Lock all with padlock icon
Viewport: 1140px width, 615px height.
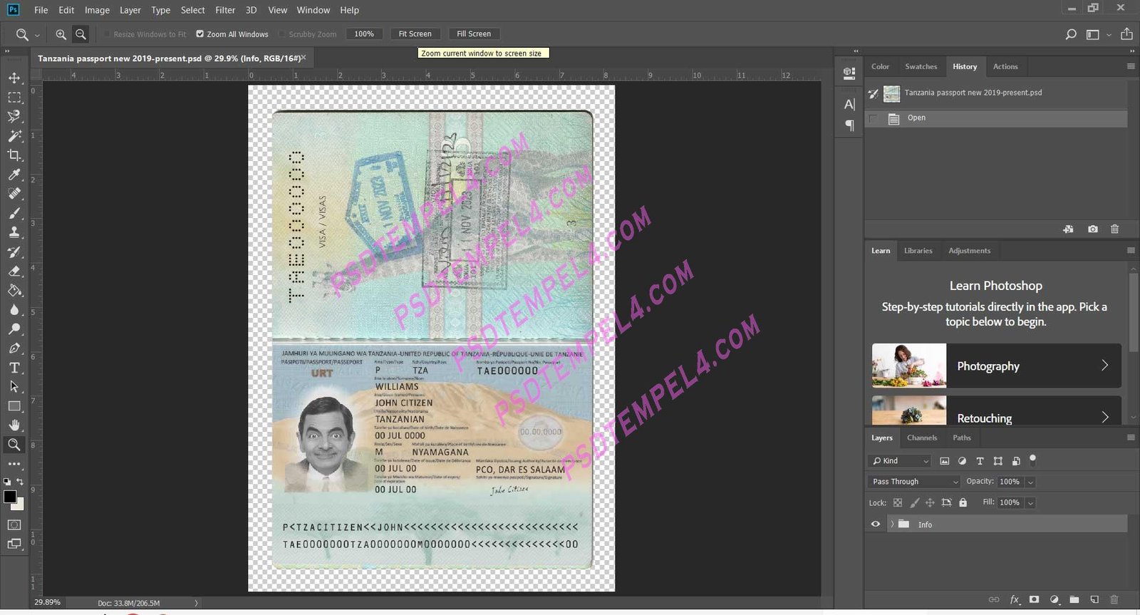tap(963, 502)
